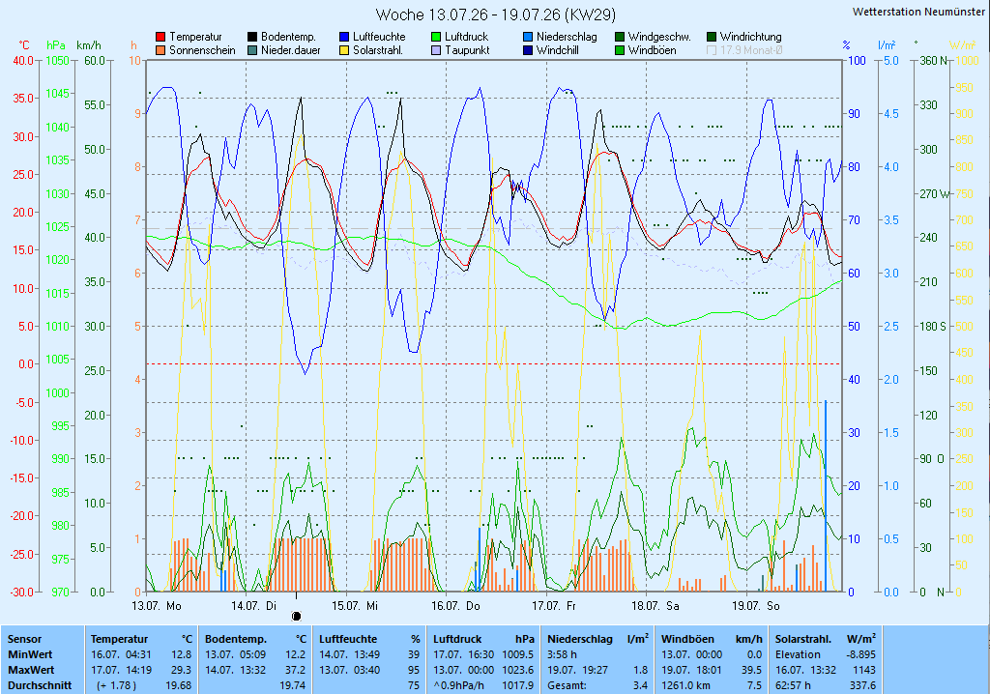Click the soil temperature maximum value 37.2
This screenshot has width=990, height=694.
click(x=296, y=670)
